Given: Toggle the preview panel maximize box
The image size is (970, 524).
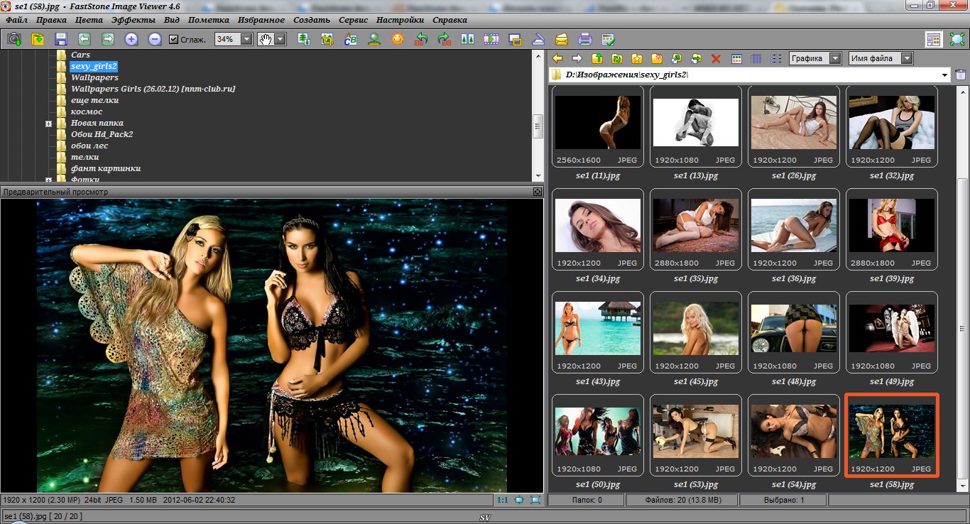Looking at the screenshot, I should 538,192.
